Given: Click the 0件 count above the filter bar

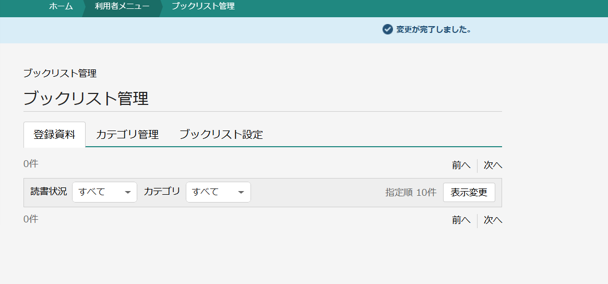Looking at the screenshot, I should pos(31,164).
